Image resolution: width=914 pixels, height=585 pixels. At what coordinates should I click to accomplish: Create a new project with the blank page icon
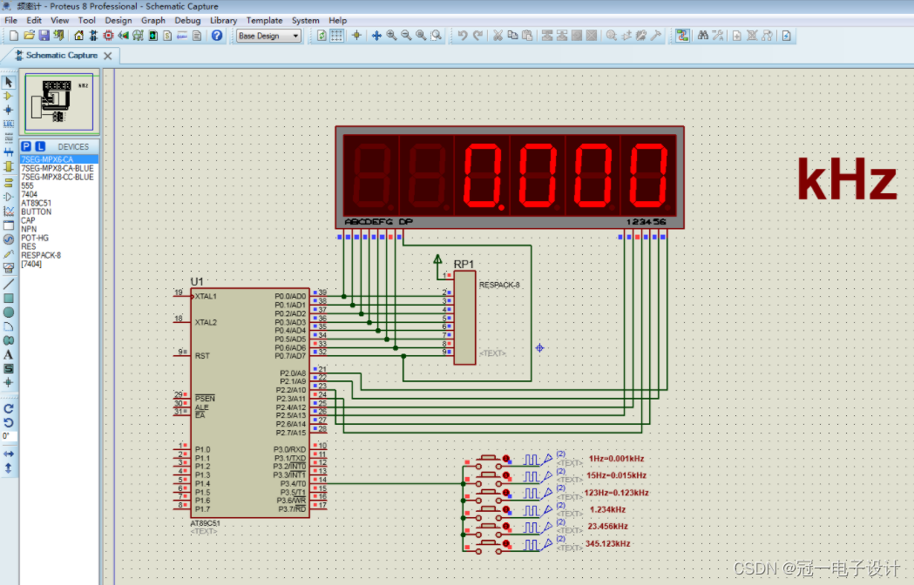[x=14, y=36]
